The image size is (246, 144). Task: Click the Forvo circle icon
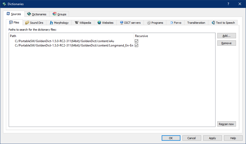[171, 23]
